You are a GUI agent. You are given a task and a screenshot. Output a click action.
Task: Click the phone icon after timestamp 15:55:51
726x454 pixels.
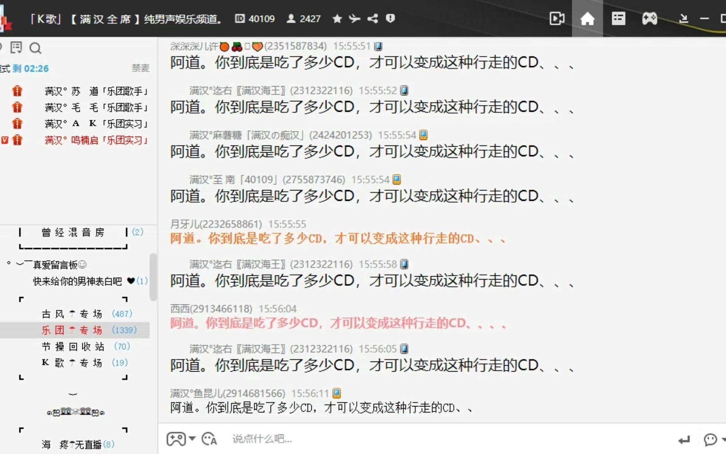[378, 46]
